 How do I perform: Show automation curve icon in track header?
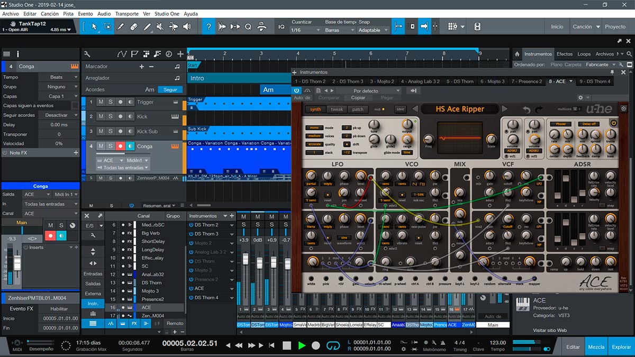coord(122,53)
